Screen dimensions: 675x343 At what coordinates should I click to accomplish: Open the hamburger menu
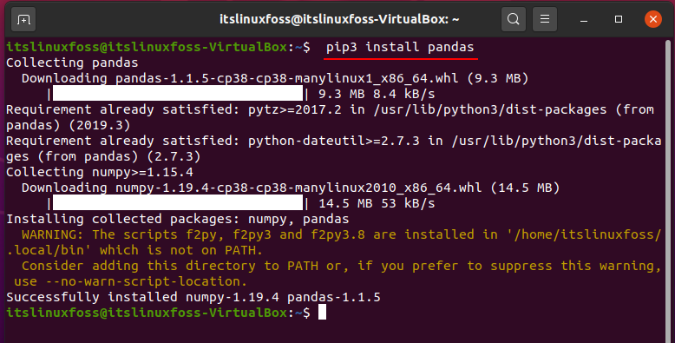(545, 19)
